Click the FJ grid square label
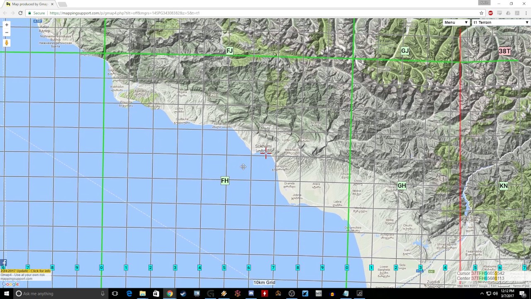This screenshot has height=299, width=531. (x=229, y=51)
